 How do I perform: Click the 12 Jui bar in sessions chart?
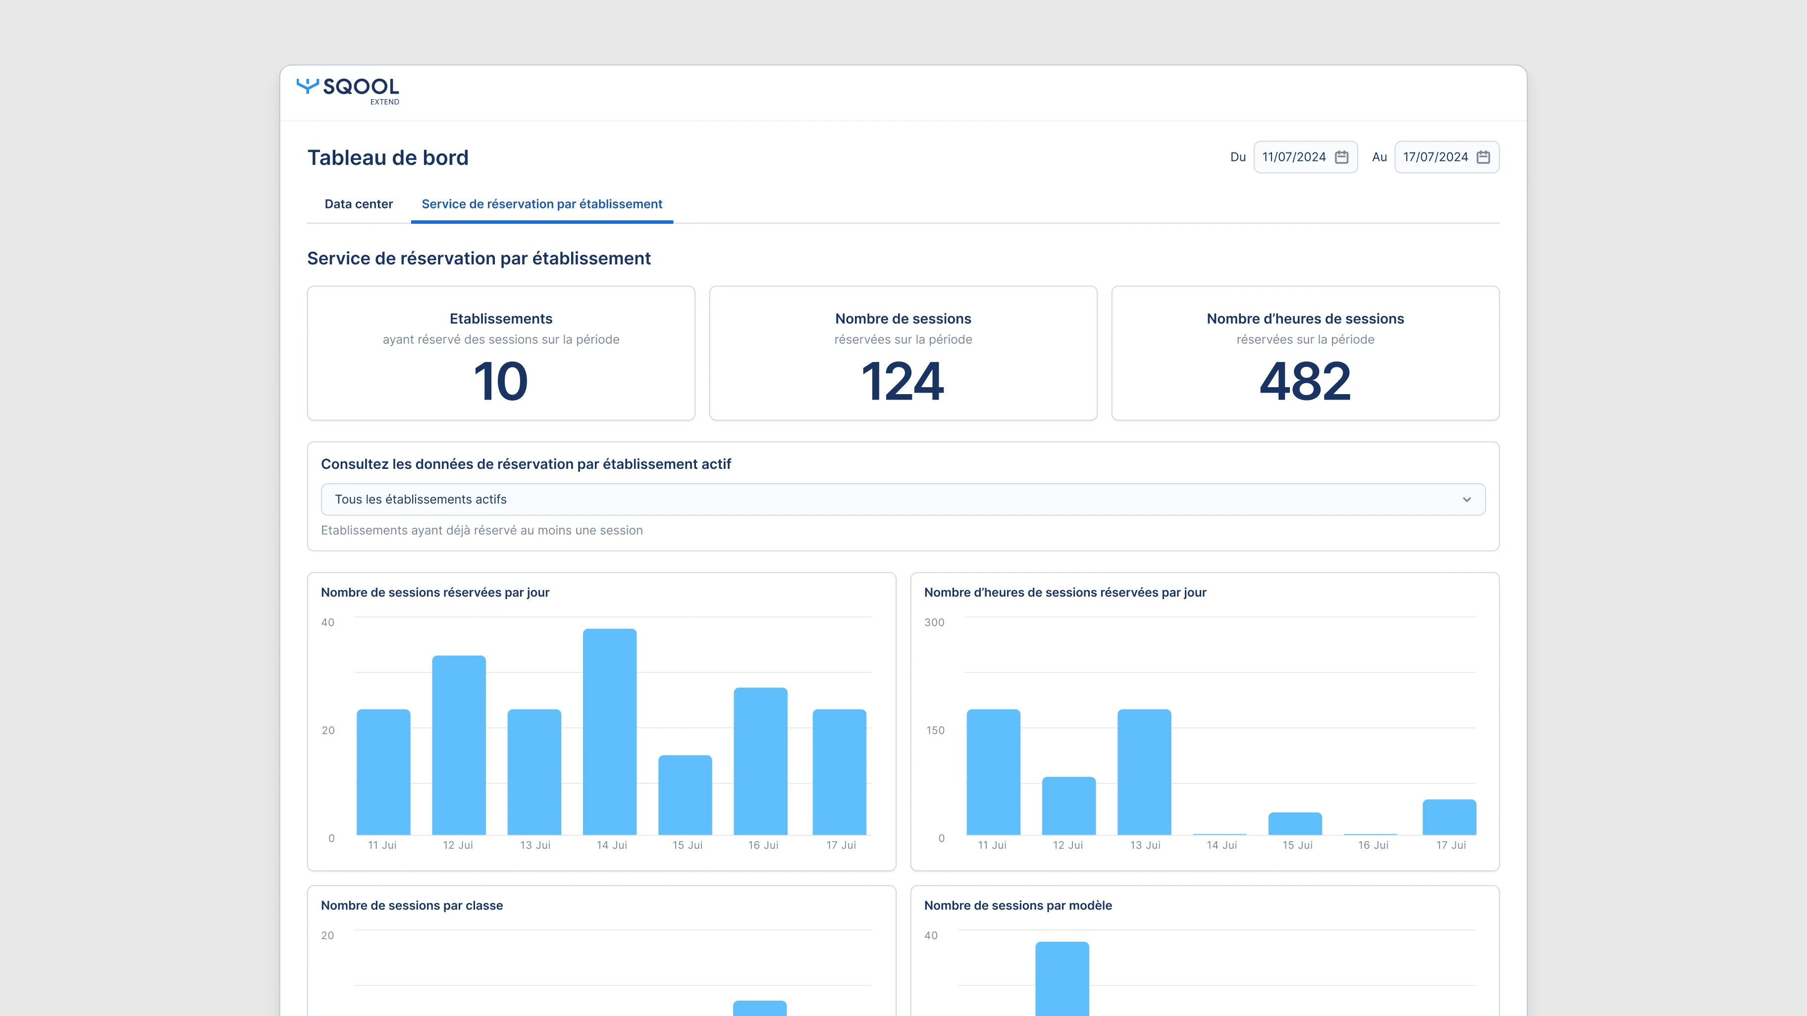460,750
